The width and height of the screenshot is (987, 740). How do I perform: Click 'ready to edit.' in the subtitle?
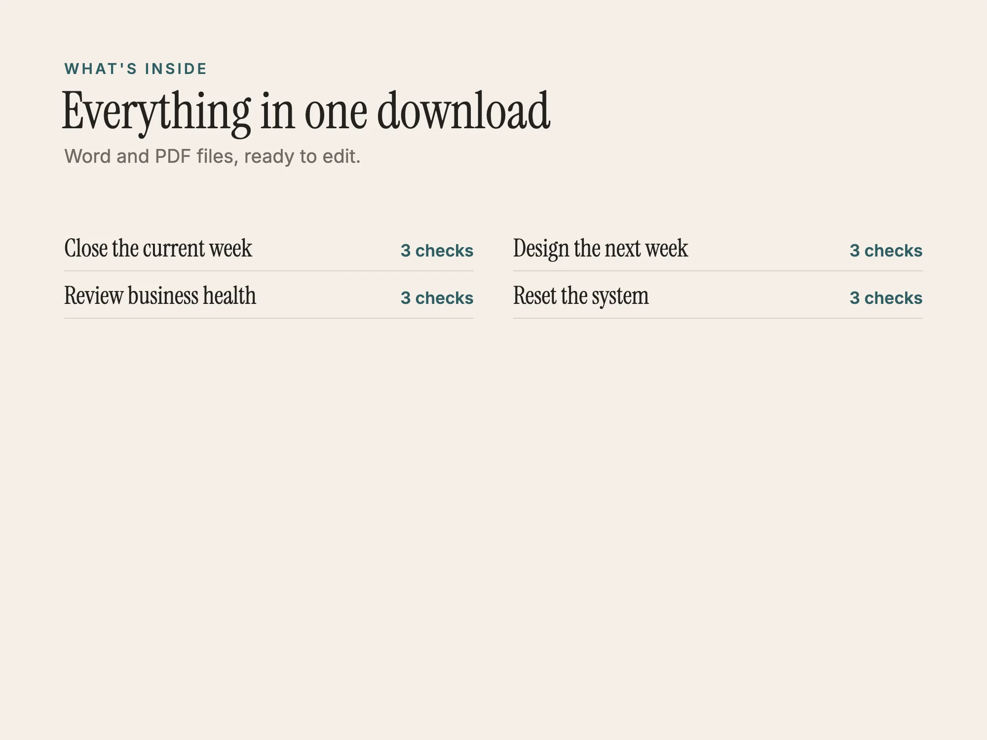click(302, 157)
